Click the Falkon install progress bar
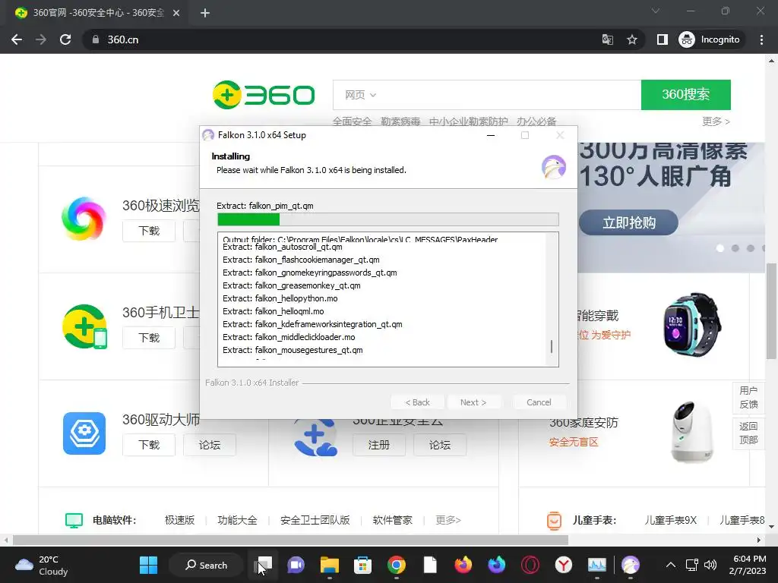The width and height of the screenshot is (778, 583). 388,219
